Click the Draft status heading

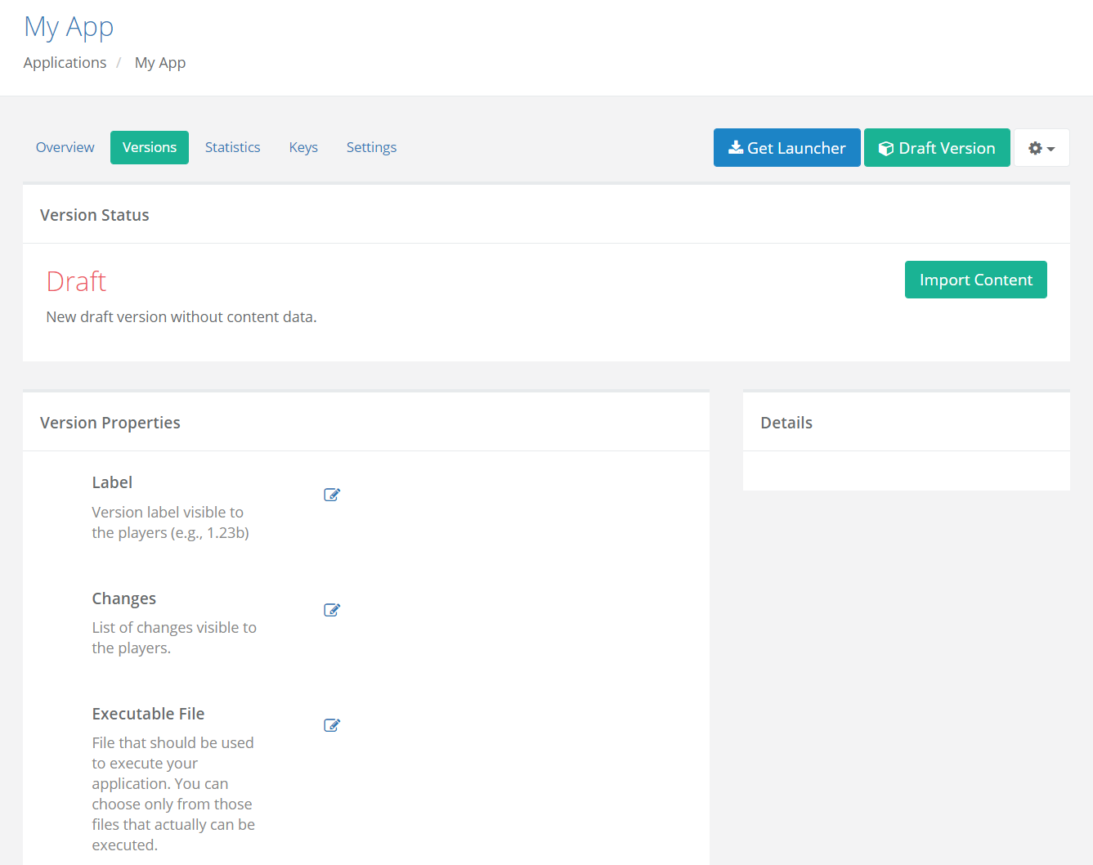point(76,281)
